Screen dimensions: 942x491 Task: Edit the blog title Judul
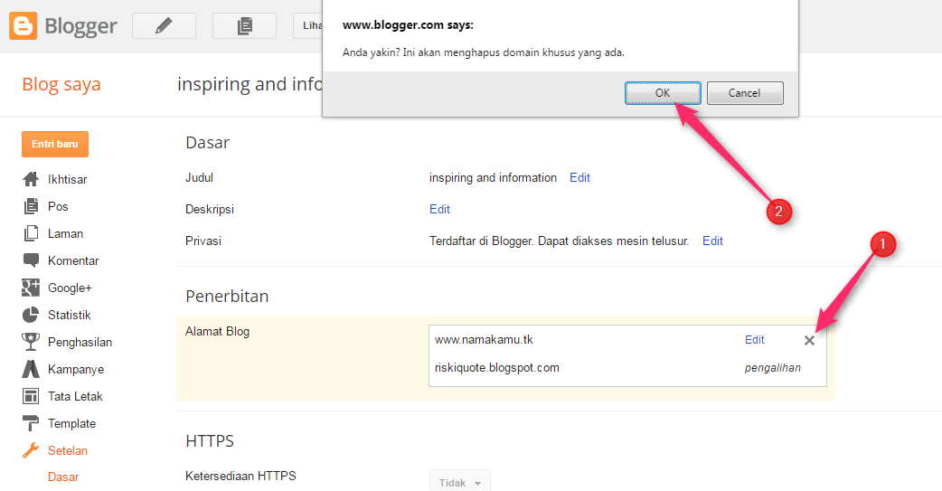tap(579, 177)
